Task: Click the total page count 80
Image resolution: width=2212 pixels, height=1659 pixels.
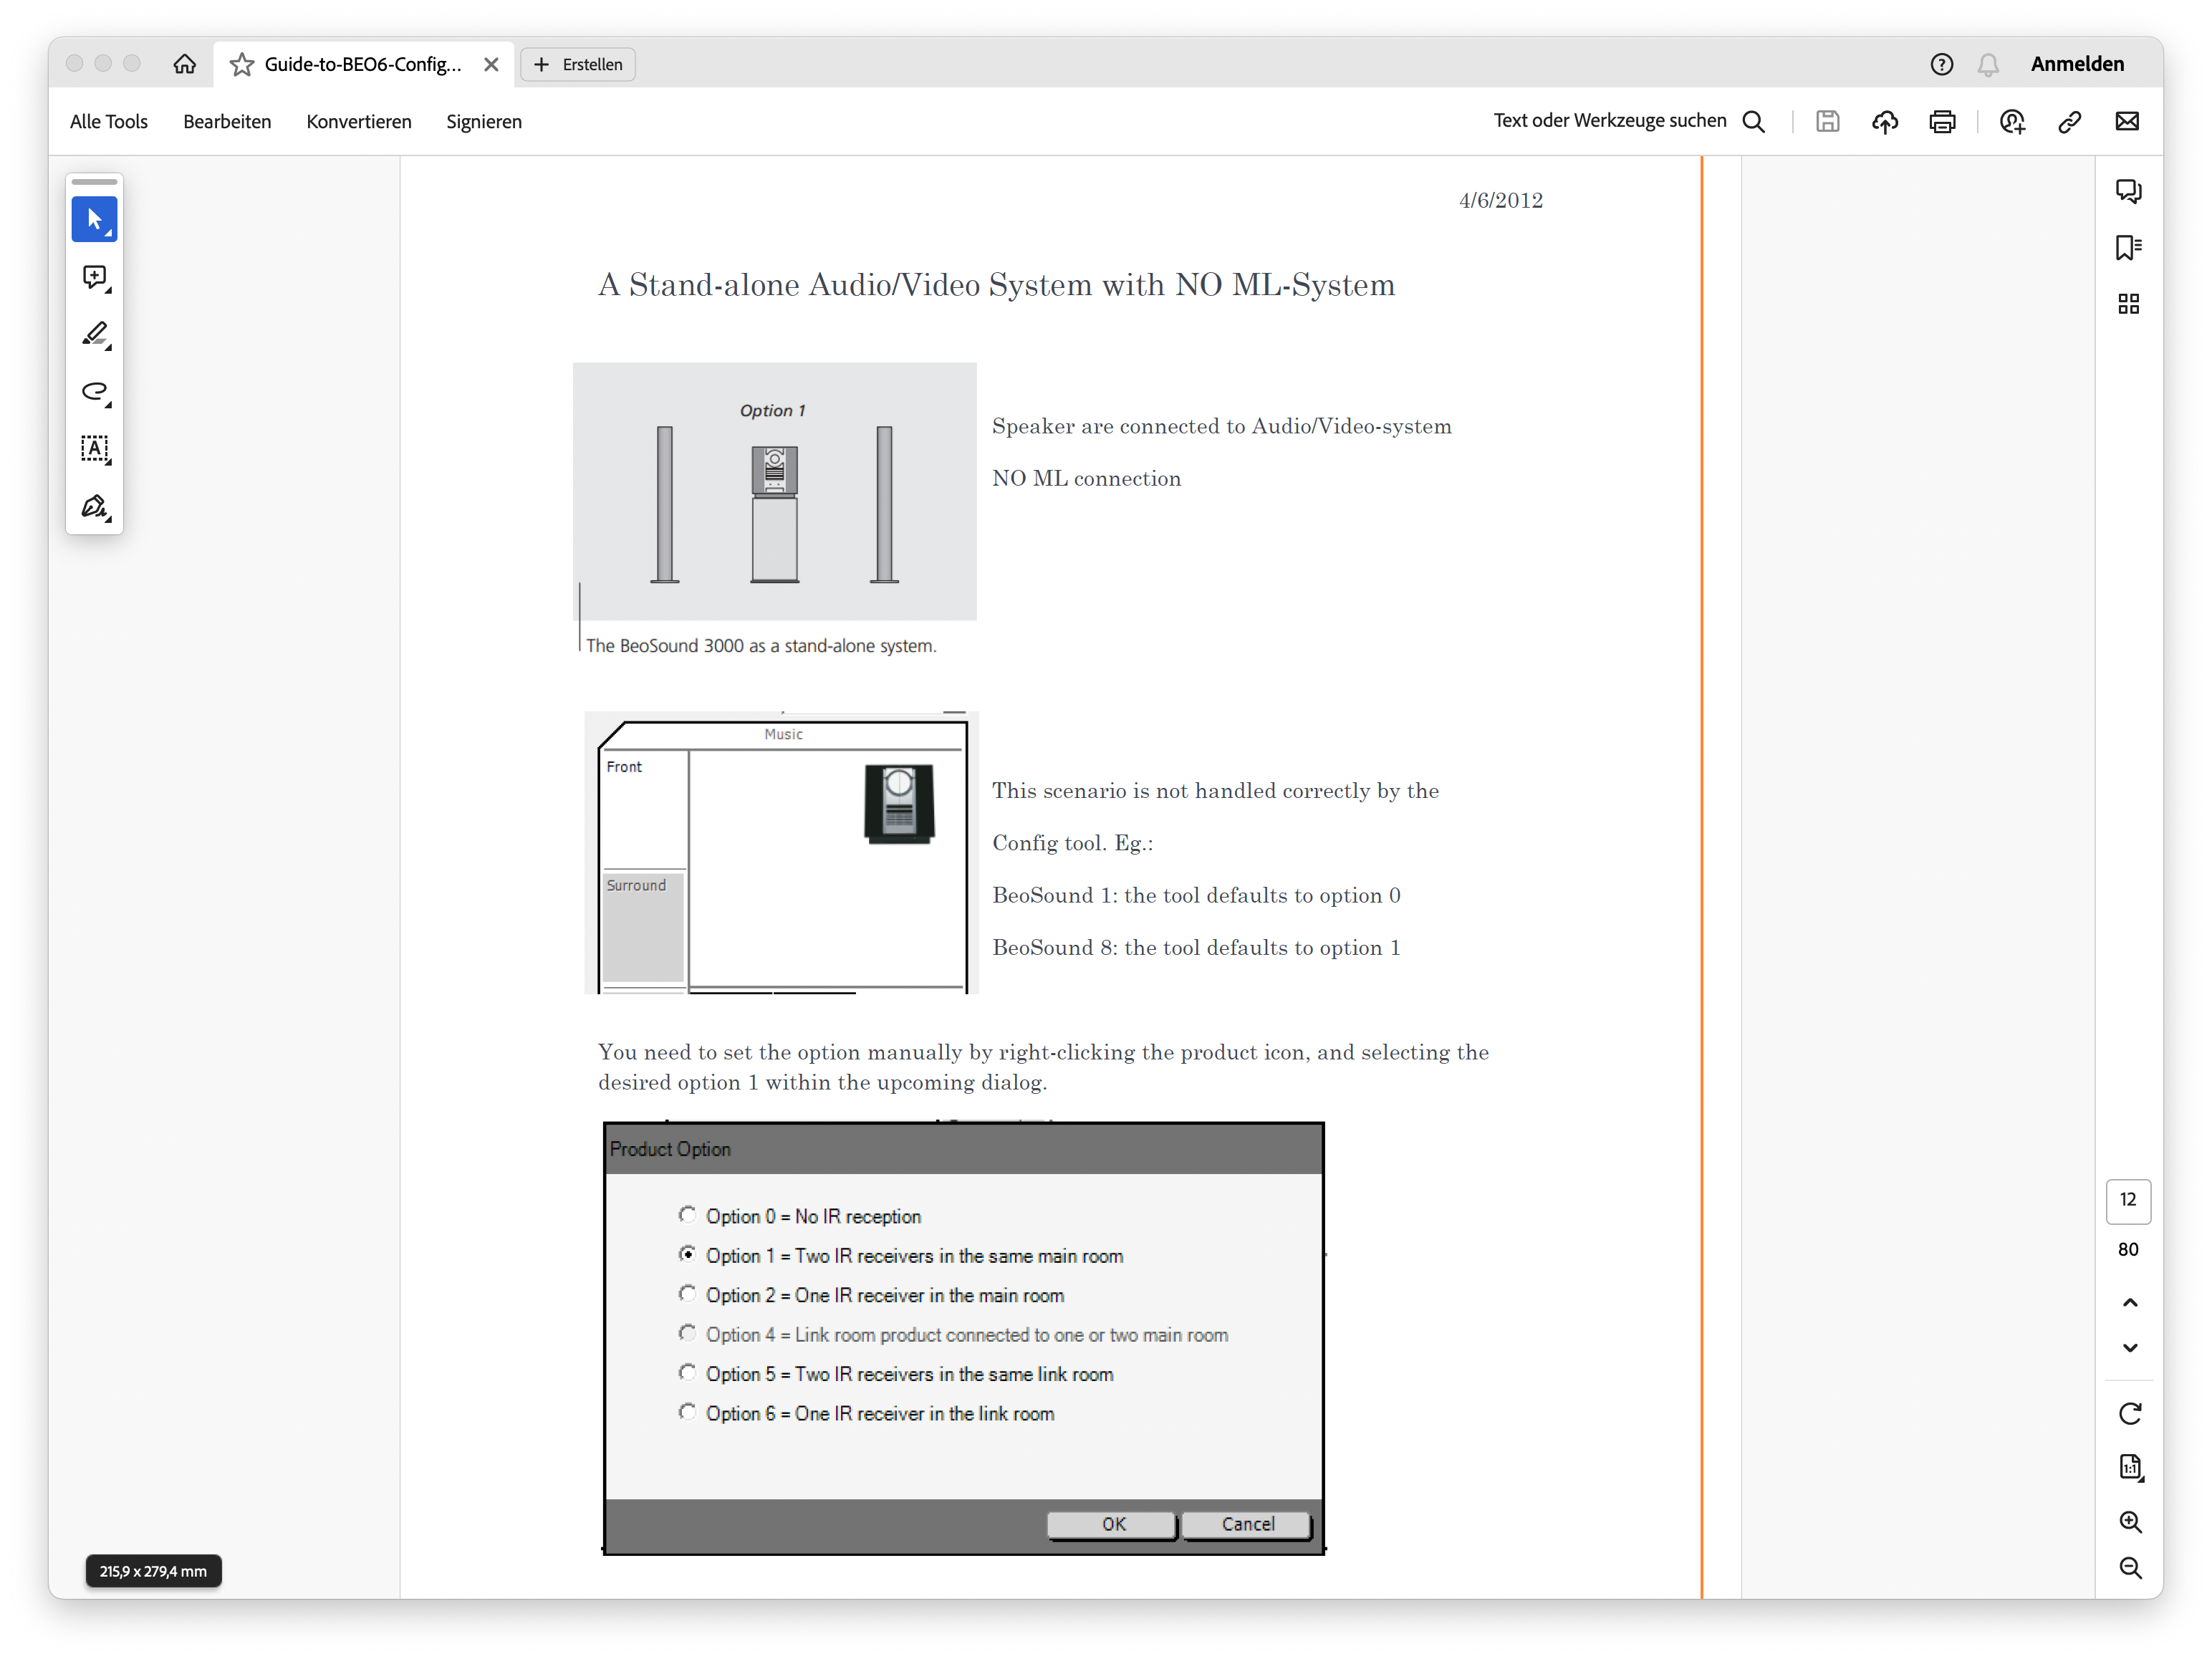Action: (x=2128, y=1249)
